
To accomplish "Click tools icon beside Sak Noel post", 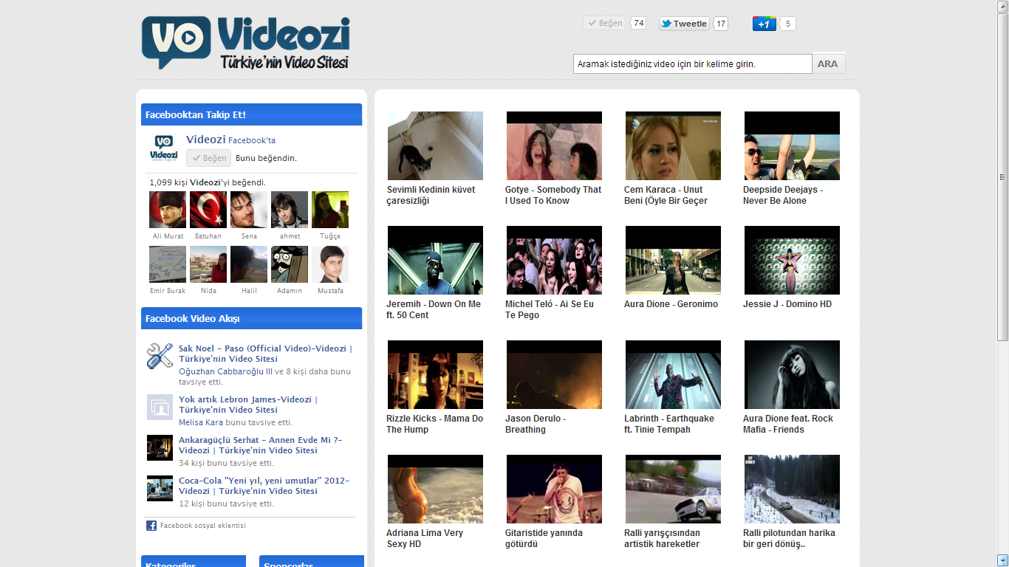I will coord(160,356).
